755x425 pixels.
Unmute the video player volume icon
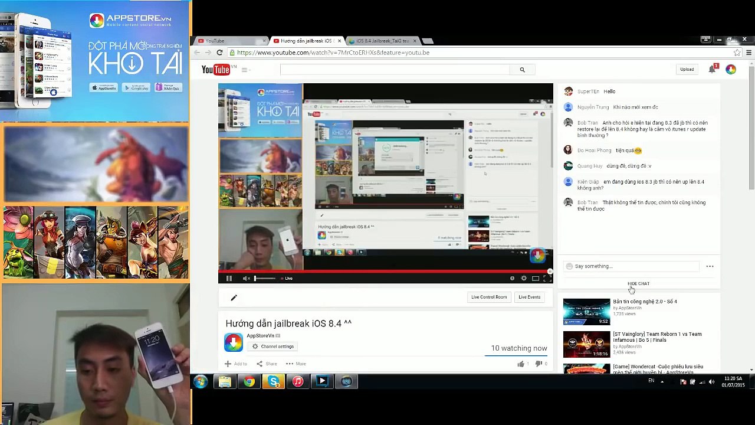(x=246, y=278)
